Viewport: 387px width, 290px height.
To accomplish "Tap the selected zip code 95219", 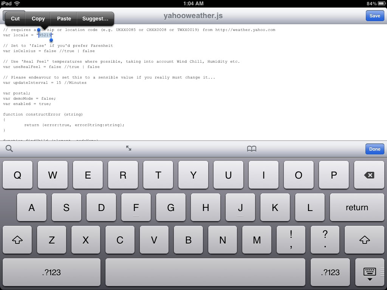I will (x=45, y=35).
